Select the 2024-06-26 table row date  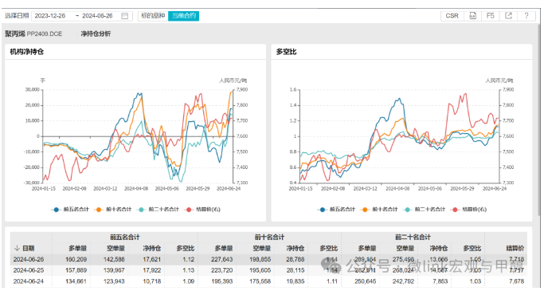29,259
